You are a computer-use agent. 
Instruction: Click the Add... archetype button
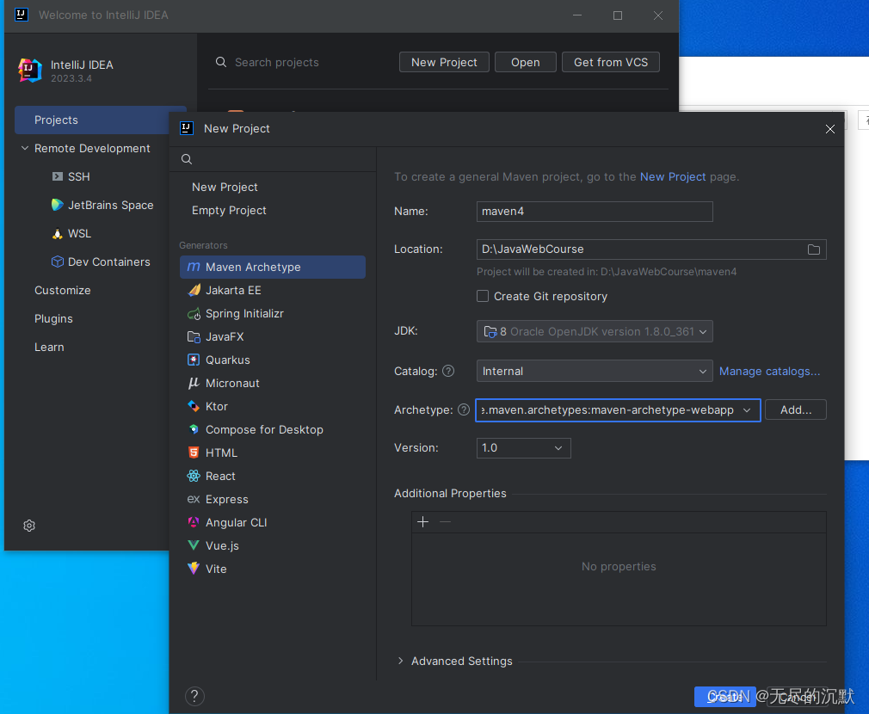coord(795,409)
